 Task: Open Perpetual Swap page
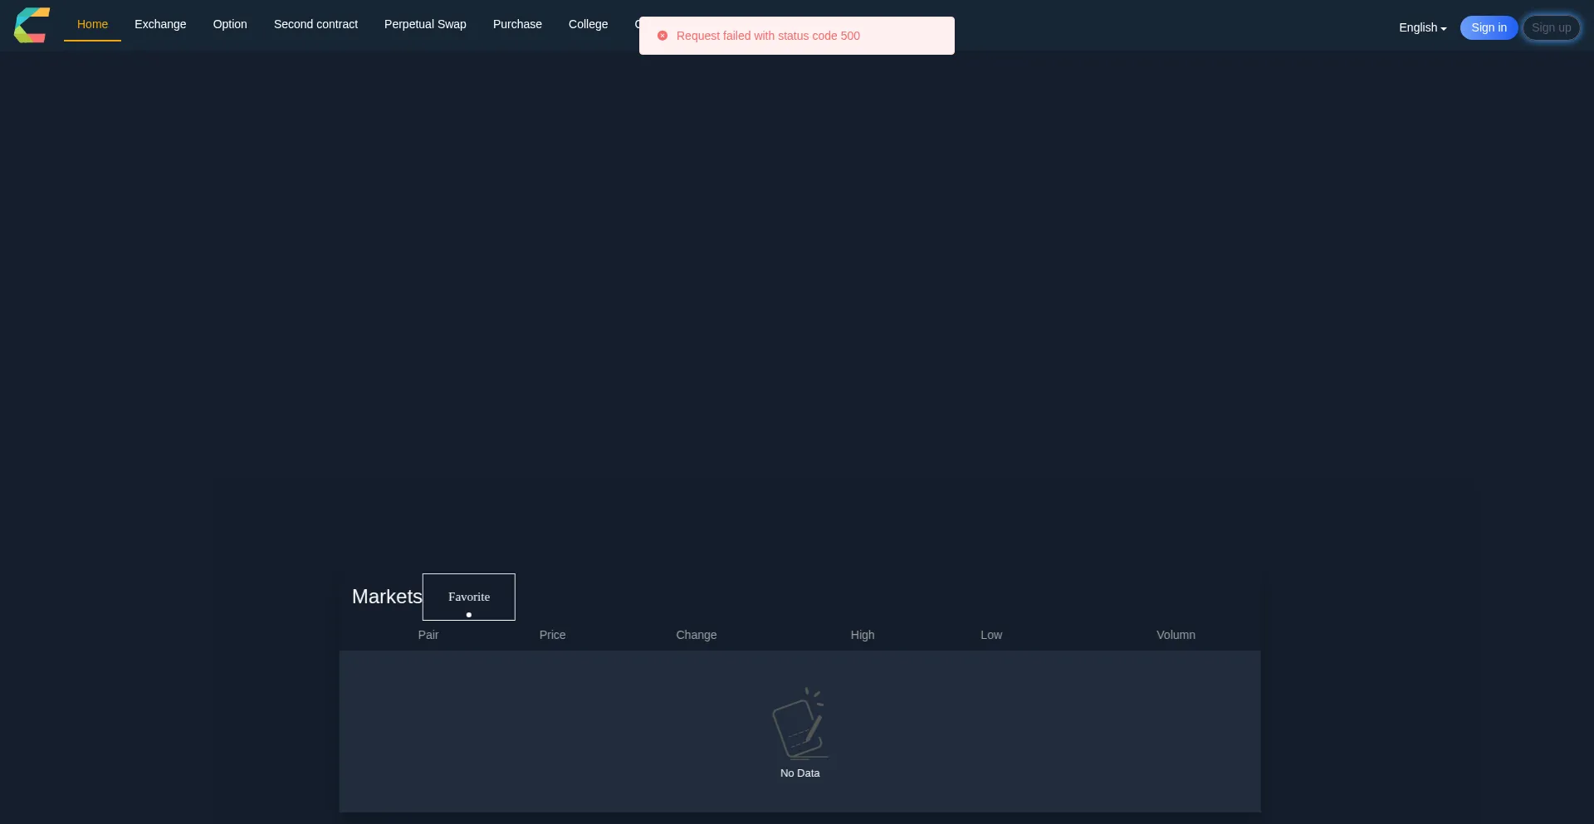(425, 24)
